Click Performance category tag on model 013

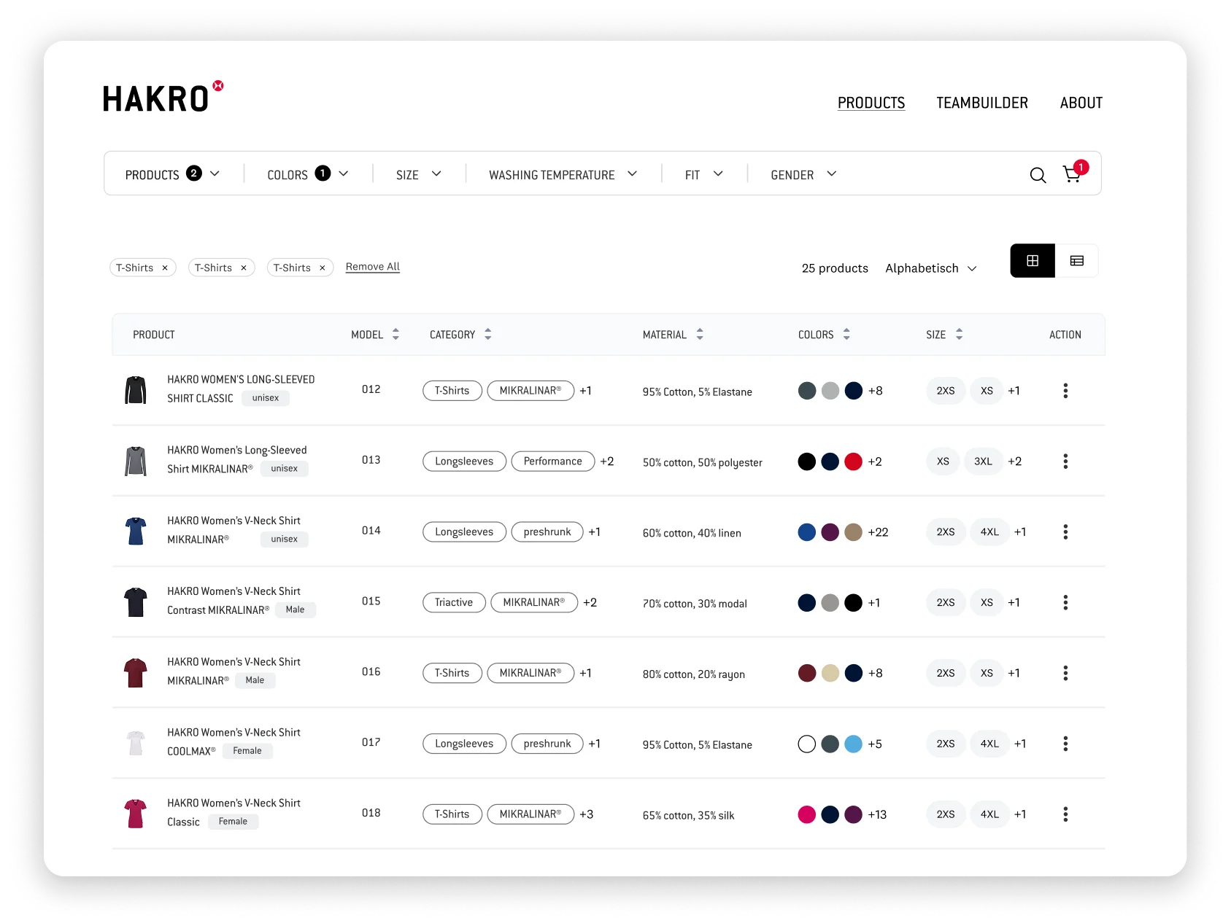click(x=553, y=461)
